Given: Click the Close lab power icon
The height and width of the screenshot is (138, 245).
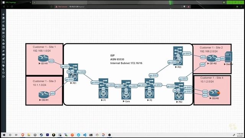Looking at the screenshot, I should point(3,73).
